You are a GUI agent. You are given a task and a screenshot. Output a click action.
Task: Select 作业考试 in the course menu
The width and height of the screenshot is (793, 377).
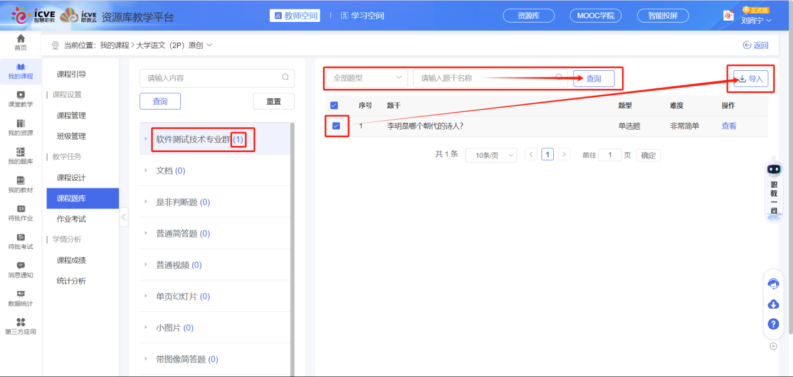[71, 219]
